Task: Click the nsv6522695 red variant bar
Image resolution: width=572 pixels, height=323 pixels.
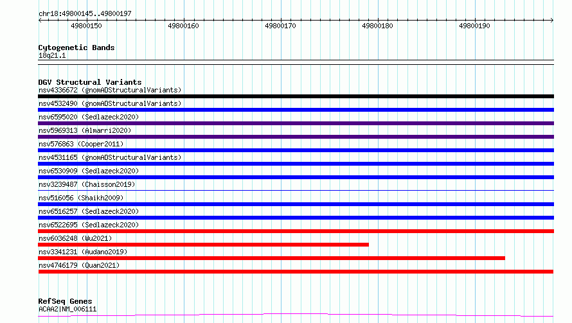Action: click(296, 231)
